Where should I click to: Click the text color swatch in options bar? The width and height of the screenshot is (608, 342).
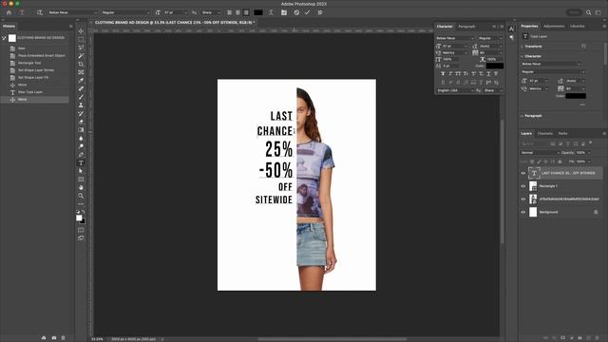[x=258, y=12]
